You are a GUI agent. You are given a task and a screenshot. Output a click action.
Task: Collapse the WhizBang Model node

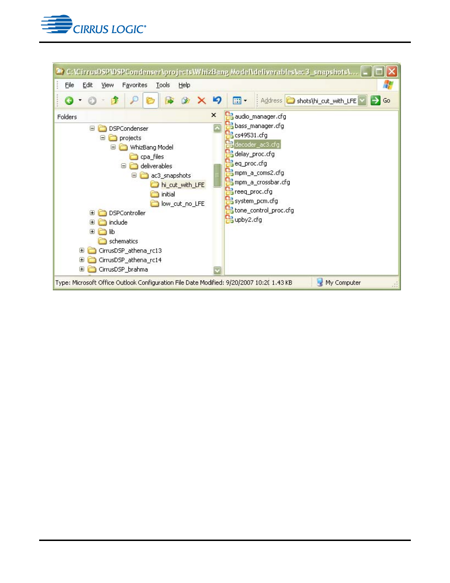[113, 147]
